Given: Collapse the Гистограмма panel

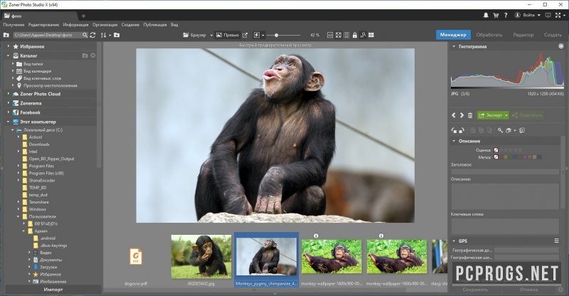Looking at the screenshot, I should pos(454,46).
